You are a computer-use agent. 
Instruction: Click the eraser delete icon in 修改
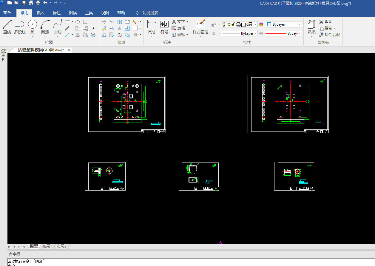point(135,22)
